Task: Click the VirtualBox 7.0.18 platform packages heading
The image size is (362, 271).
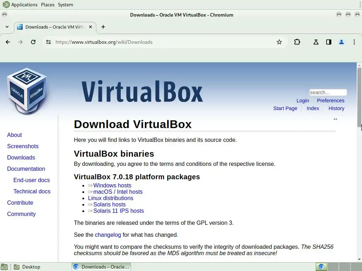Action: pos(137,177)
